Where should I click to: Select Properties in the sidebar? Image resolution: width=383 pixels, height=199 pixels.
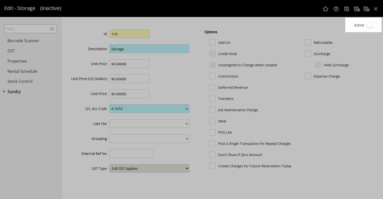coord(17,61)
